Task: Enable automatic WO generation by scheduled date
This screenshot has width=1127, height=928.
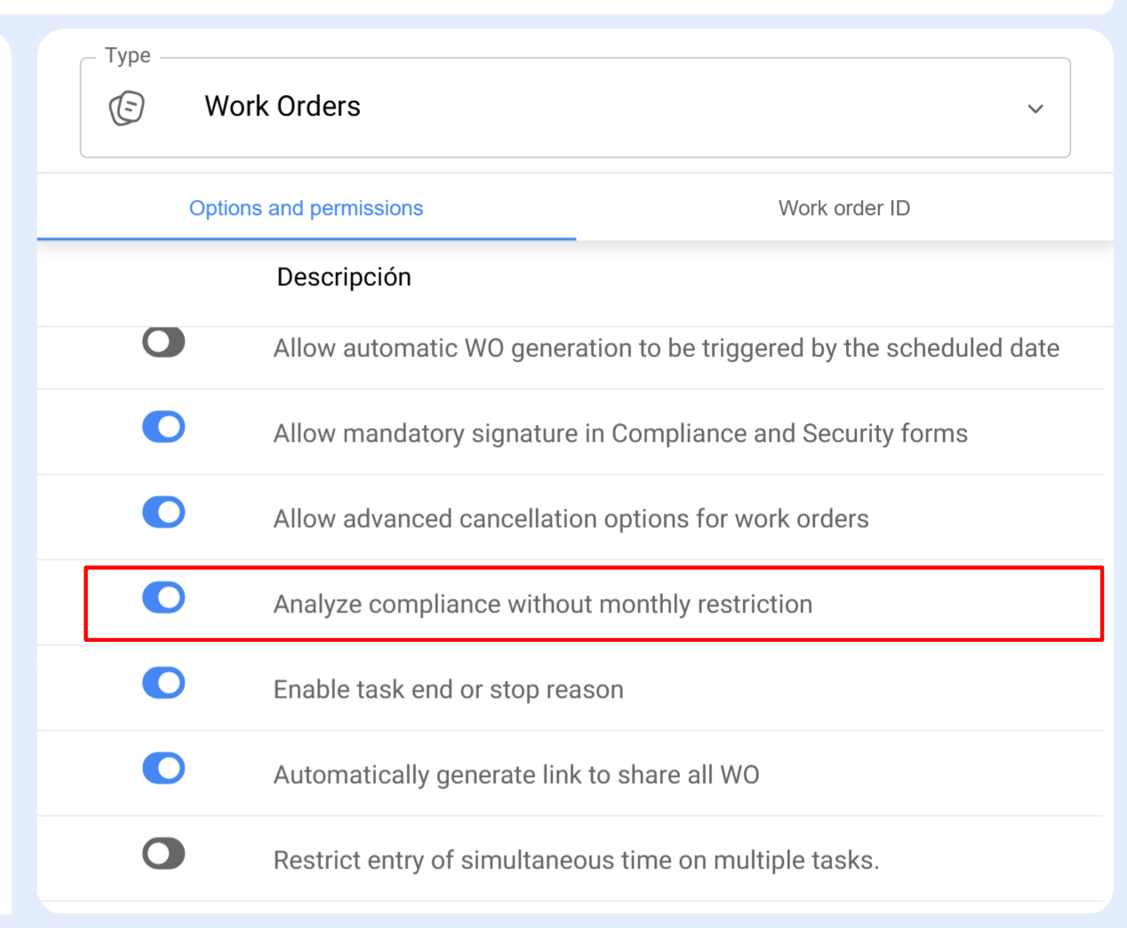Action: click(164, 342)
